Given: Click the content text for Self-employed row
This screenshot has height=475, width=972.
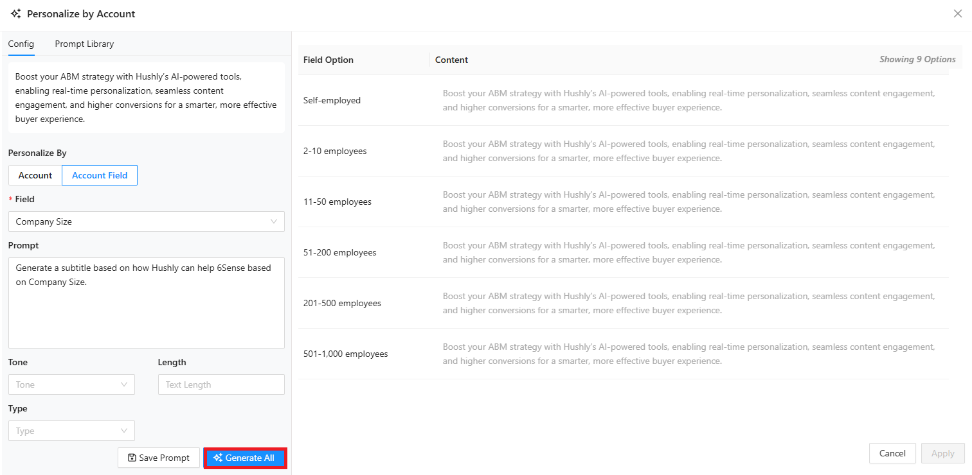Looking at the screenshot, I should [x=688, y=100].
